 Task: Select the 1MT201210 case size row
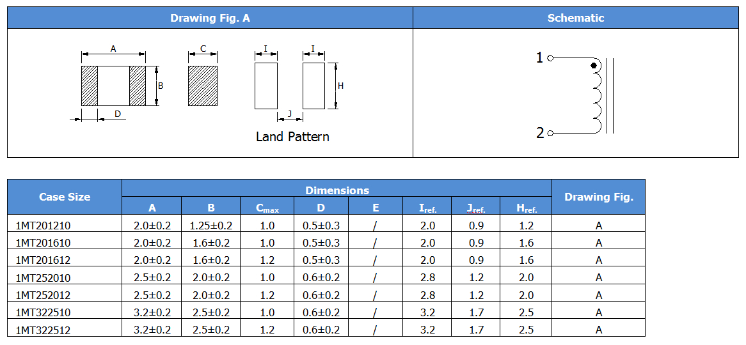pos(326,226)
